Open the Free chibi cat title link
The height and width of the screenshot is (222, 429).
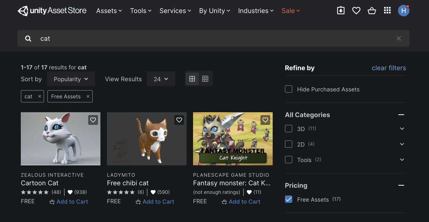point(128,183)
